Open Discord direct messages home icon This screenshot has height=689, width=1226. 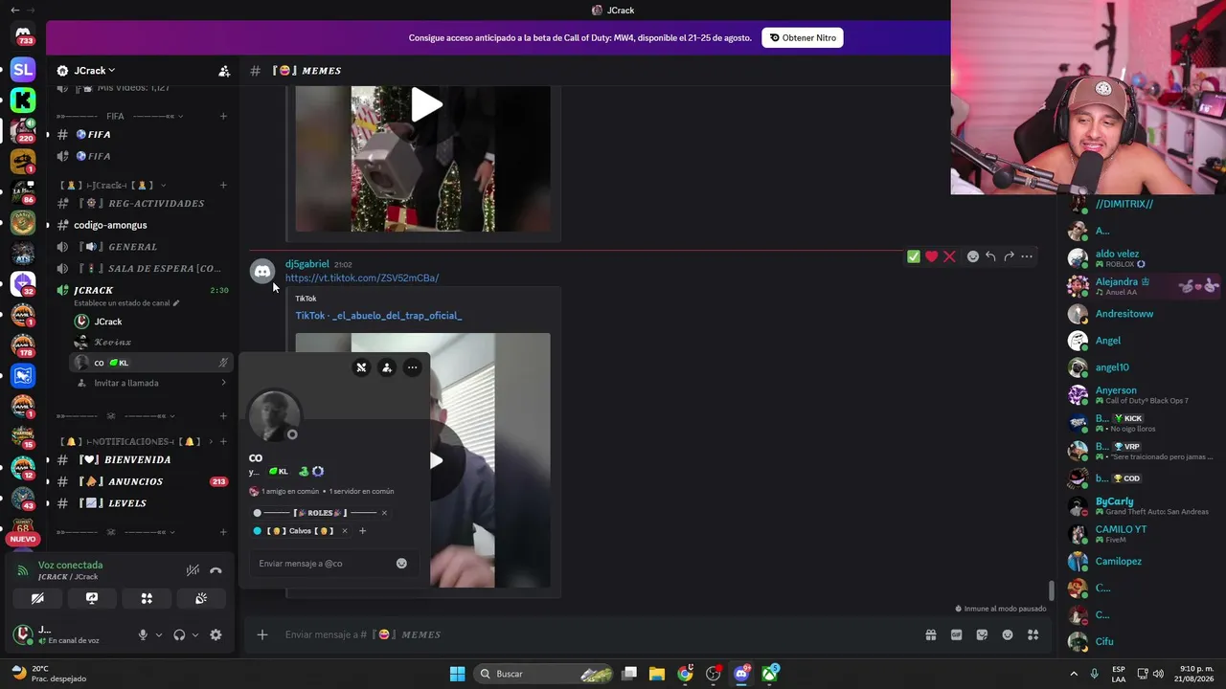click(23, 34)
